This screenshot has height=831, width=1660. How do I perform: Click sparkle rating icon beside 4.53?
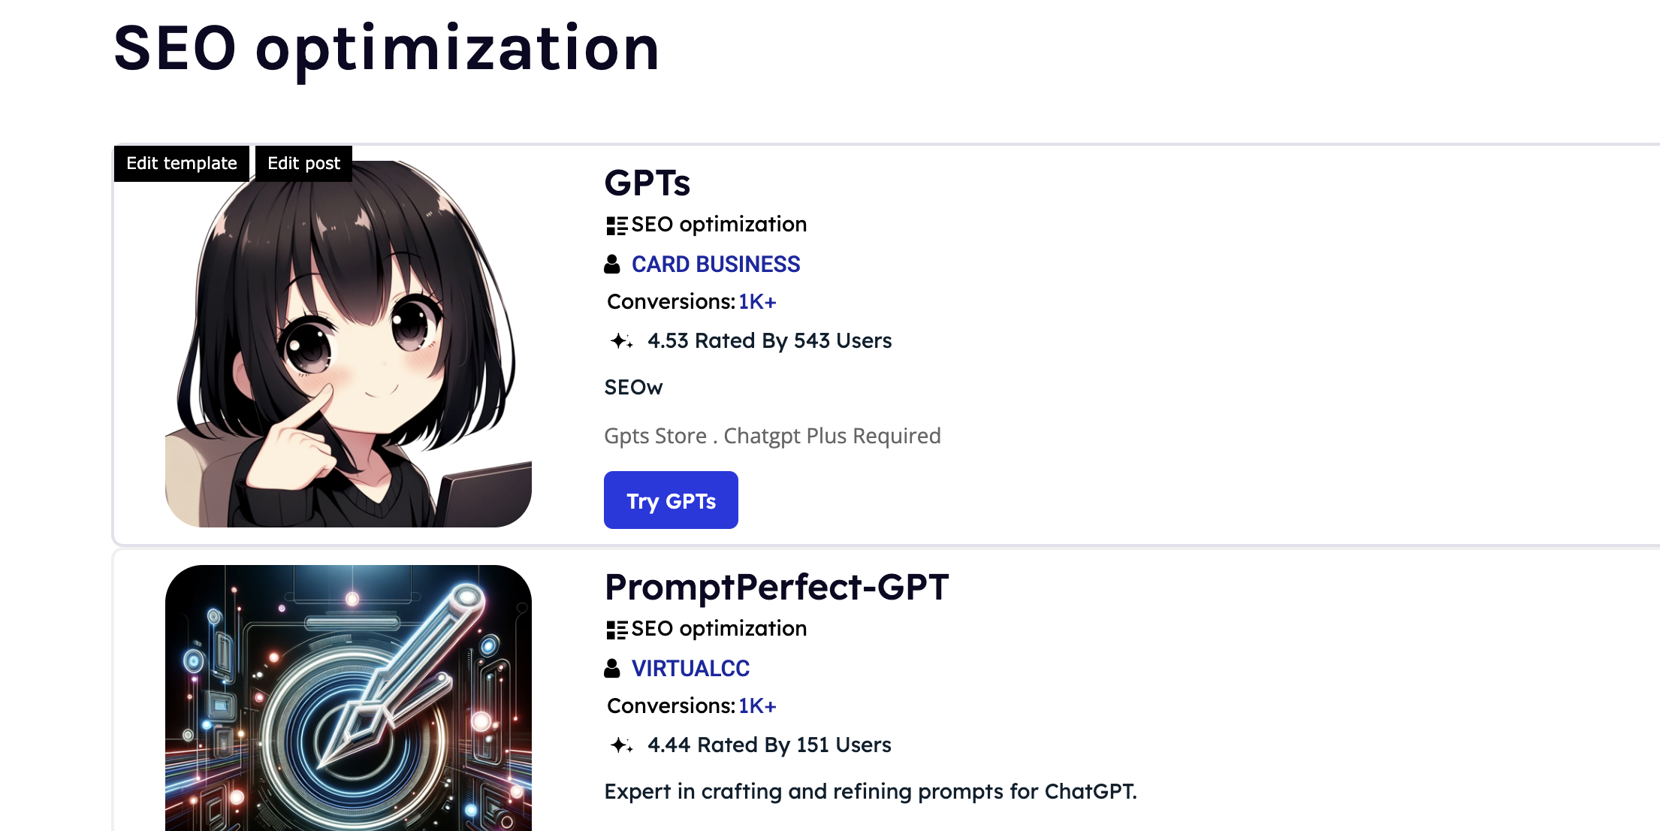pos(621,341)
